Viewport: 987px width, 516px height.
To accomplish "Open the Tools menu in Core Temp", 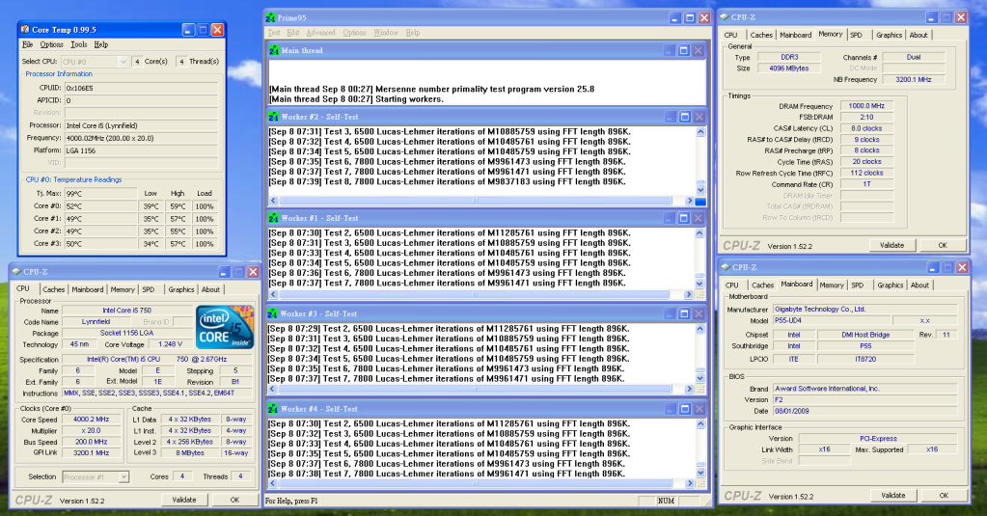I will click(x=79, y=44).
